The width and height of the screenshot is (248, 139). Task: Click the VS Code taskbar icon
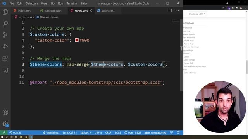31,137
